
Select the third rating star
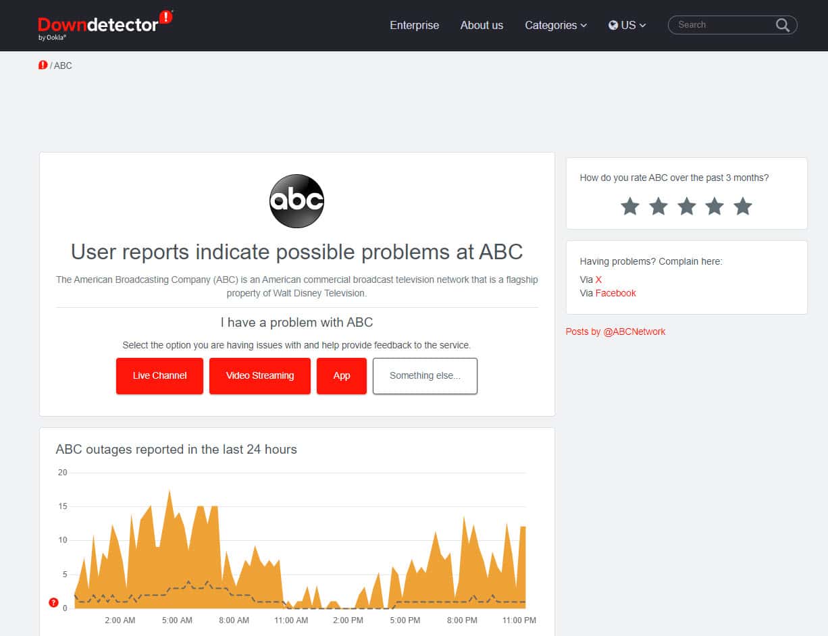pos(686,207)
